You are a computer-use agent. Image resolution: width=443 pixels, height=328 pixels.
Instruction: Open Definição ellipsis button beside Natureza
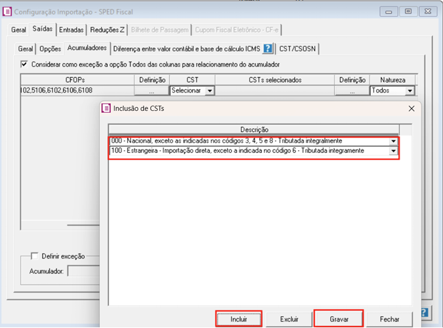tap(352, 91)
